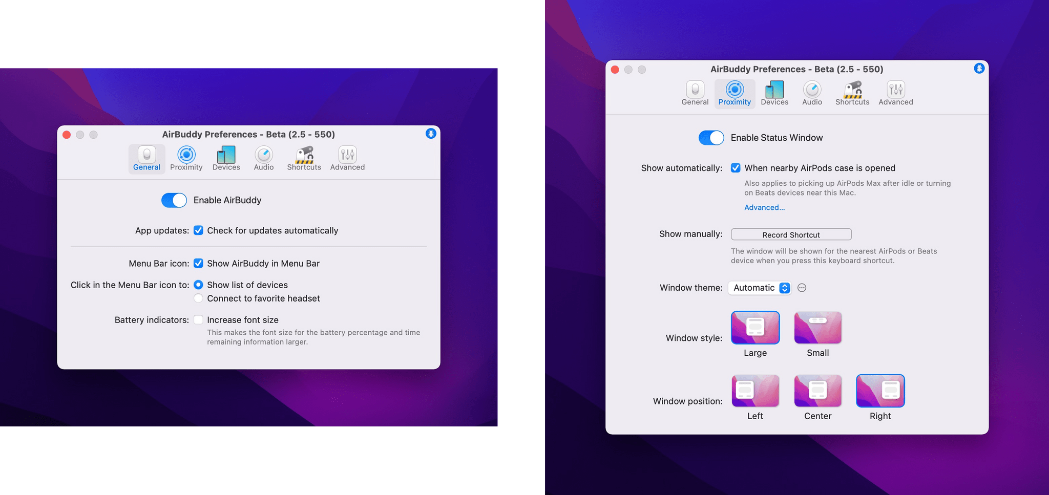Select Connect to favorite headset radio option
The width and height of the screenshot is (1049, 495).
coord(198,298)
